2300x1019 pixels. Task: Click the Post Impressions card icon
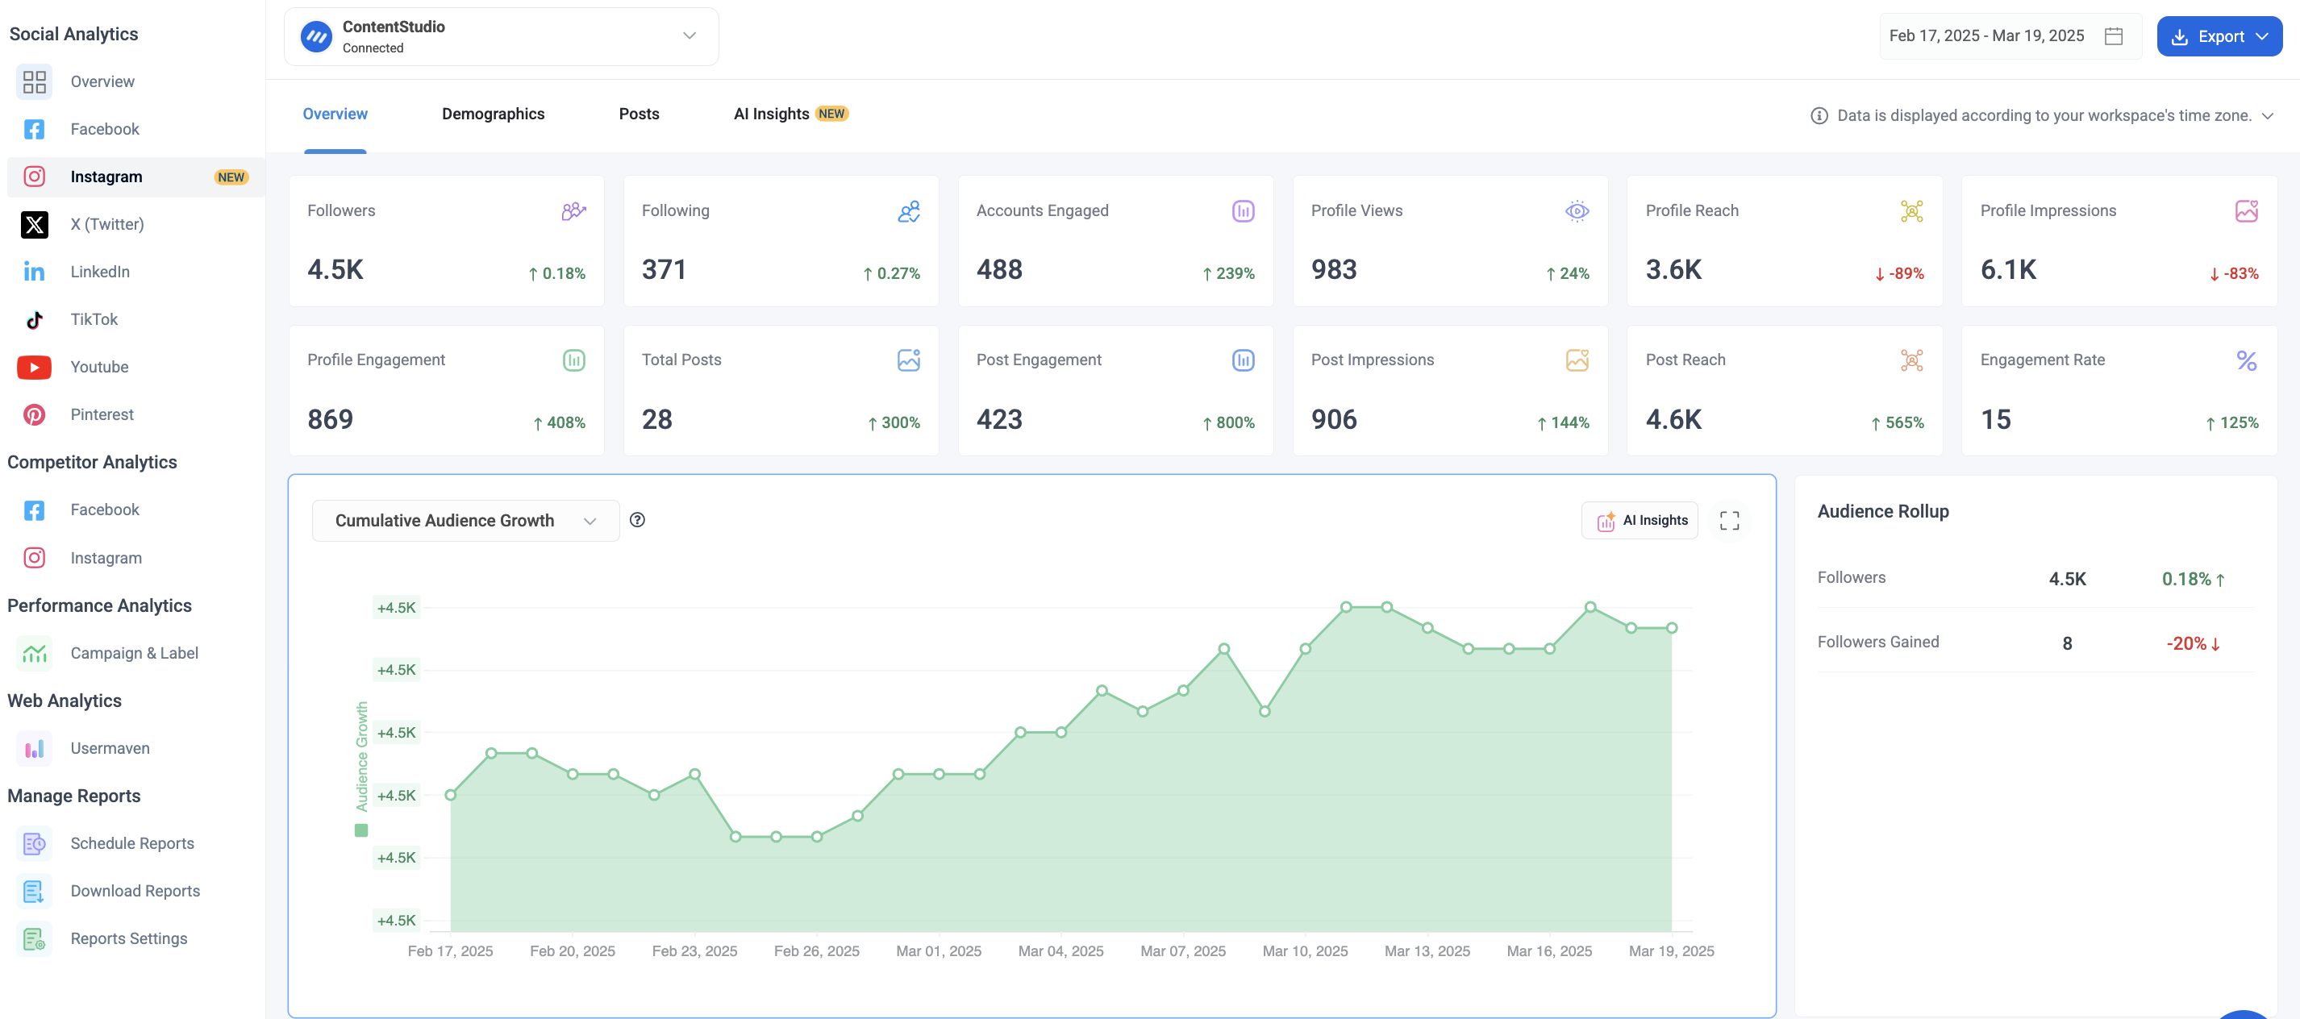point(1577,360)
